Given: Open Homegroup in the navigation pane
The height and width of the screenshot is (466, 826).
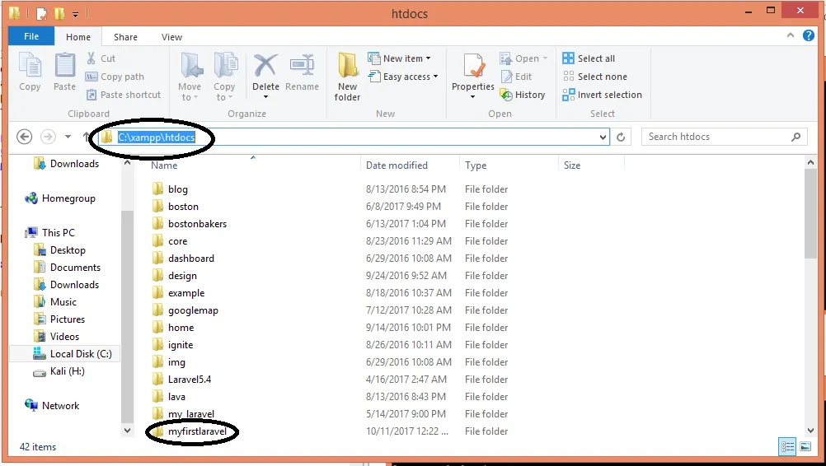Looking at the screenshot, I should tap(68, 198).
